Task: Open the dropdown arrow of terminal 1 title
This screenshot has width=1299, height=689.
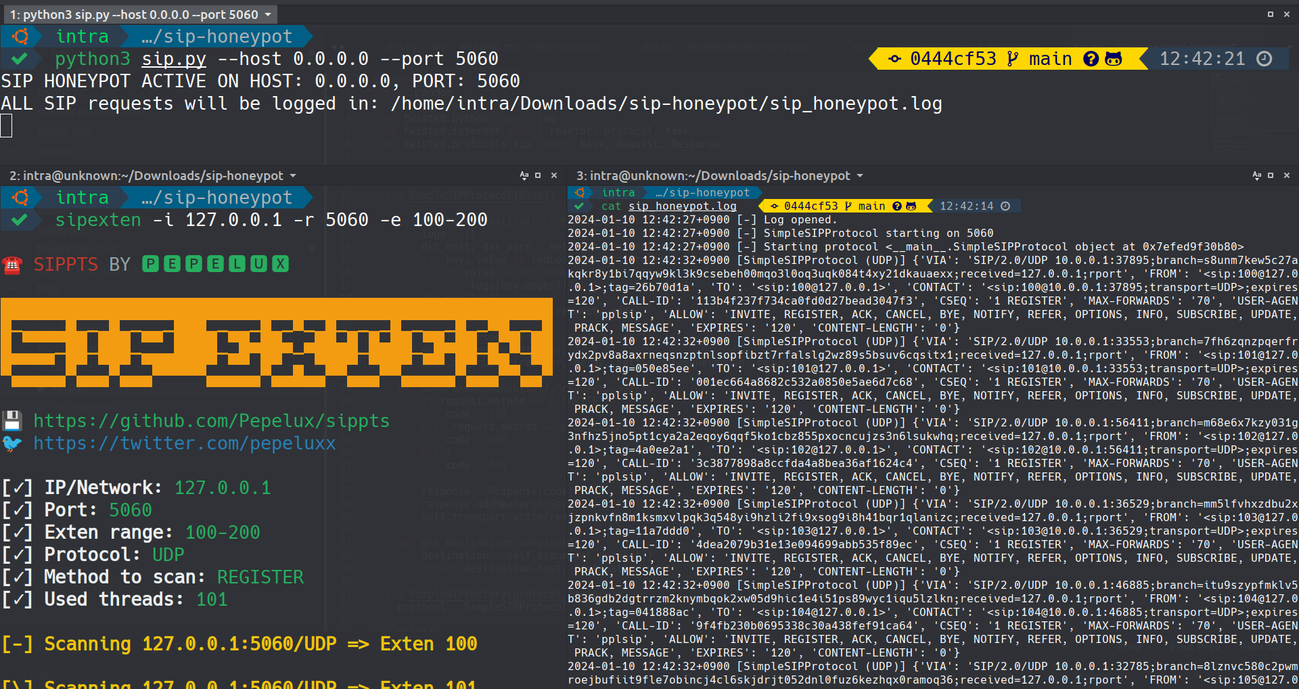Action: pos(268,14)
